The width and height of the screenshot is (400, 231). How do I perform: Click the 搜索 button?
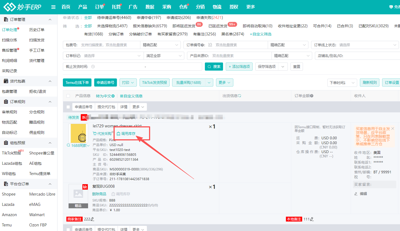coord(214,67)
